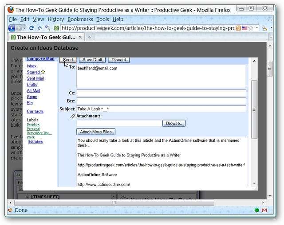The image size is (284, 225).
Task: Reload the page with the refresh icon
Action: [32, 28]
